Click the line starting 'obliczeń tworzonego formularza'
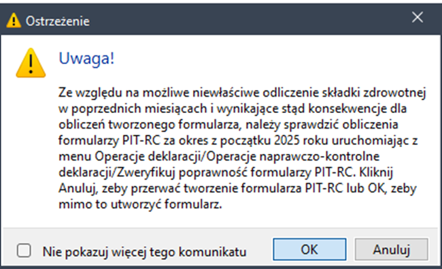The image size is (442, 269). (x=228, y=125)
